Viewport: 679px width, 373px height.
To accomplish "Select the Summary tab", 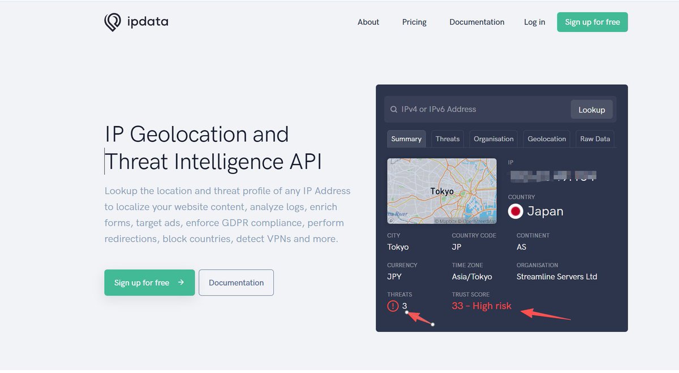I will point(406,139).
